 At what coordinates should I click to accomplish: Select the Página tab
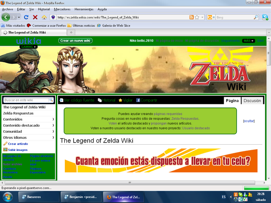[232, 101]
